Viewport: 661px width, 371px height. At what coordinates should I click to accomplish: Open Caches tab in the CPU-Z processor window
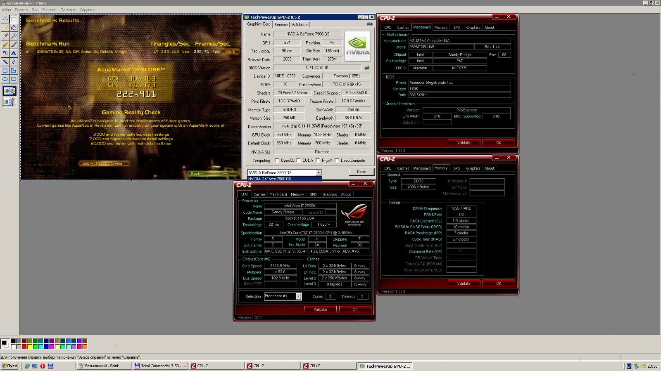coord(259,194)
